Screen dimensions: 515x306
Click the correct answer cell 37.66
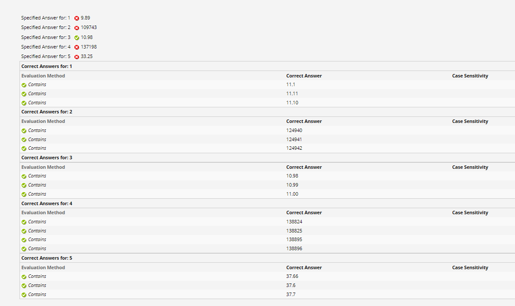coord(292,276)
